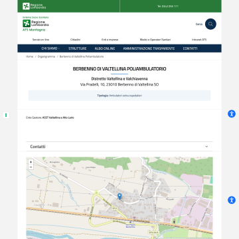Click the Tipologia Ambulatori extra ospedalieri text
This screenshot has height=239, width=239.
point(119,96)
